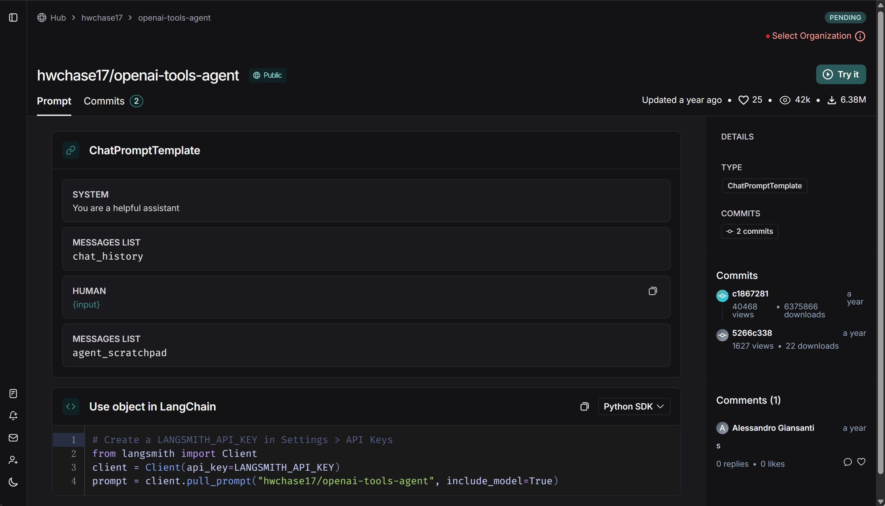Viewport: 885px width, 506px height.
Task: Copy the HUMAN message content
Action: point(652,291)
